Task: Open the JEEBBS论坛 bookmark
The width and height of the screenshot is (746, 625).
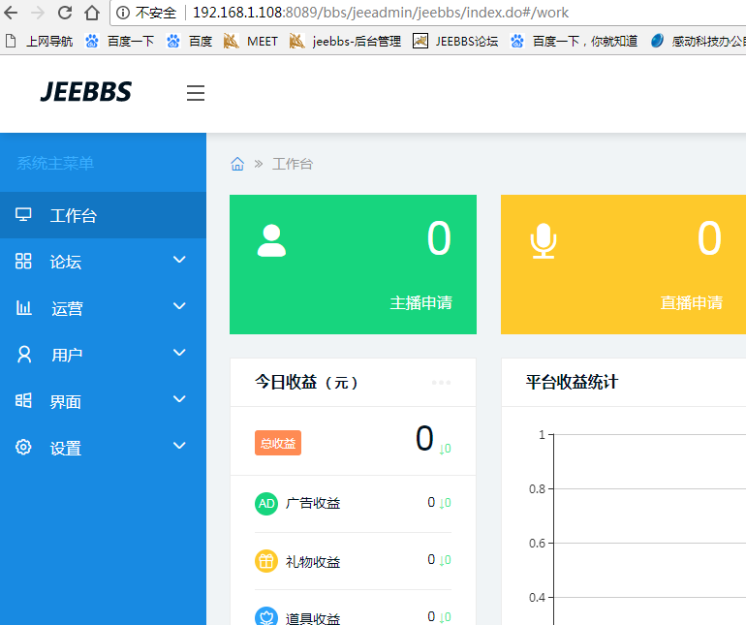Action: click(455, 41)
